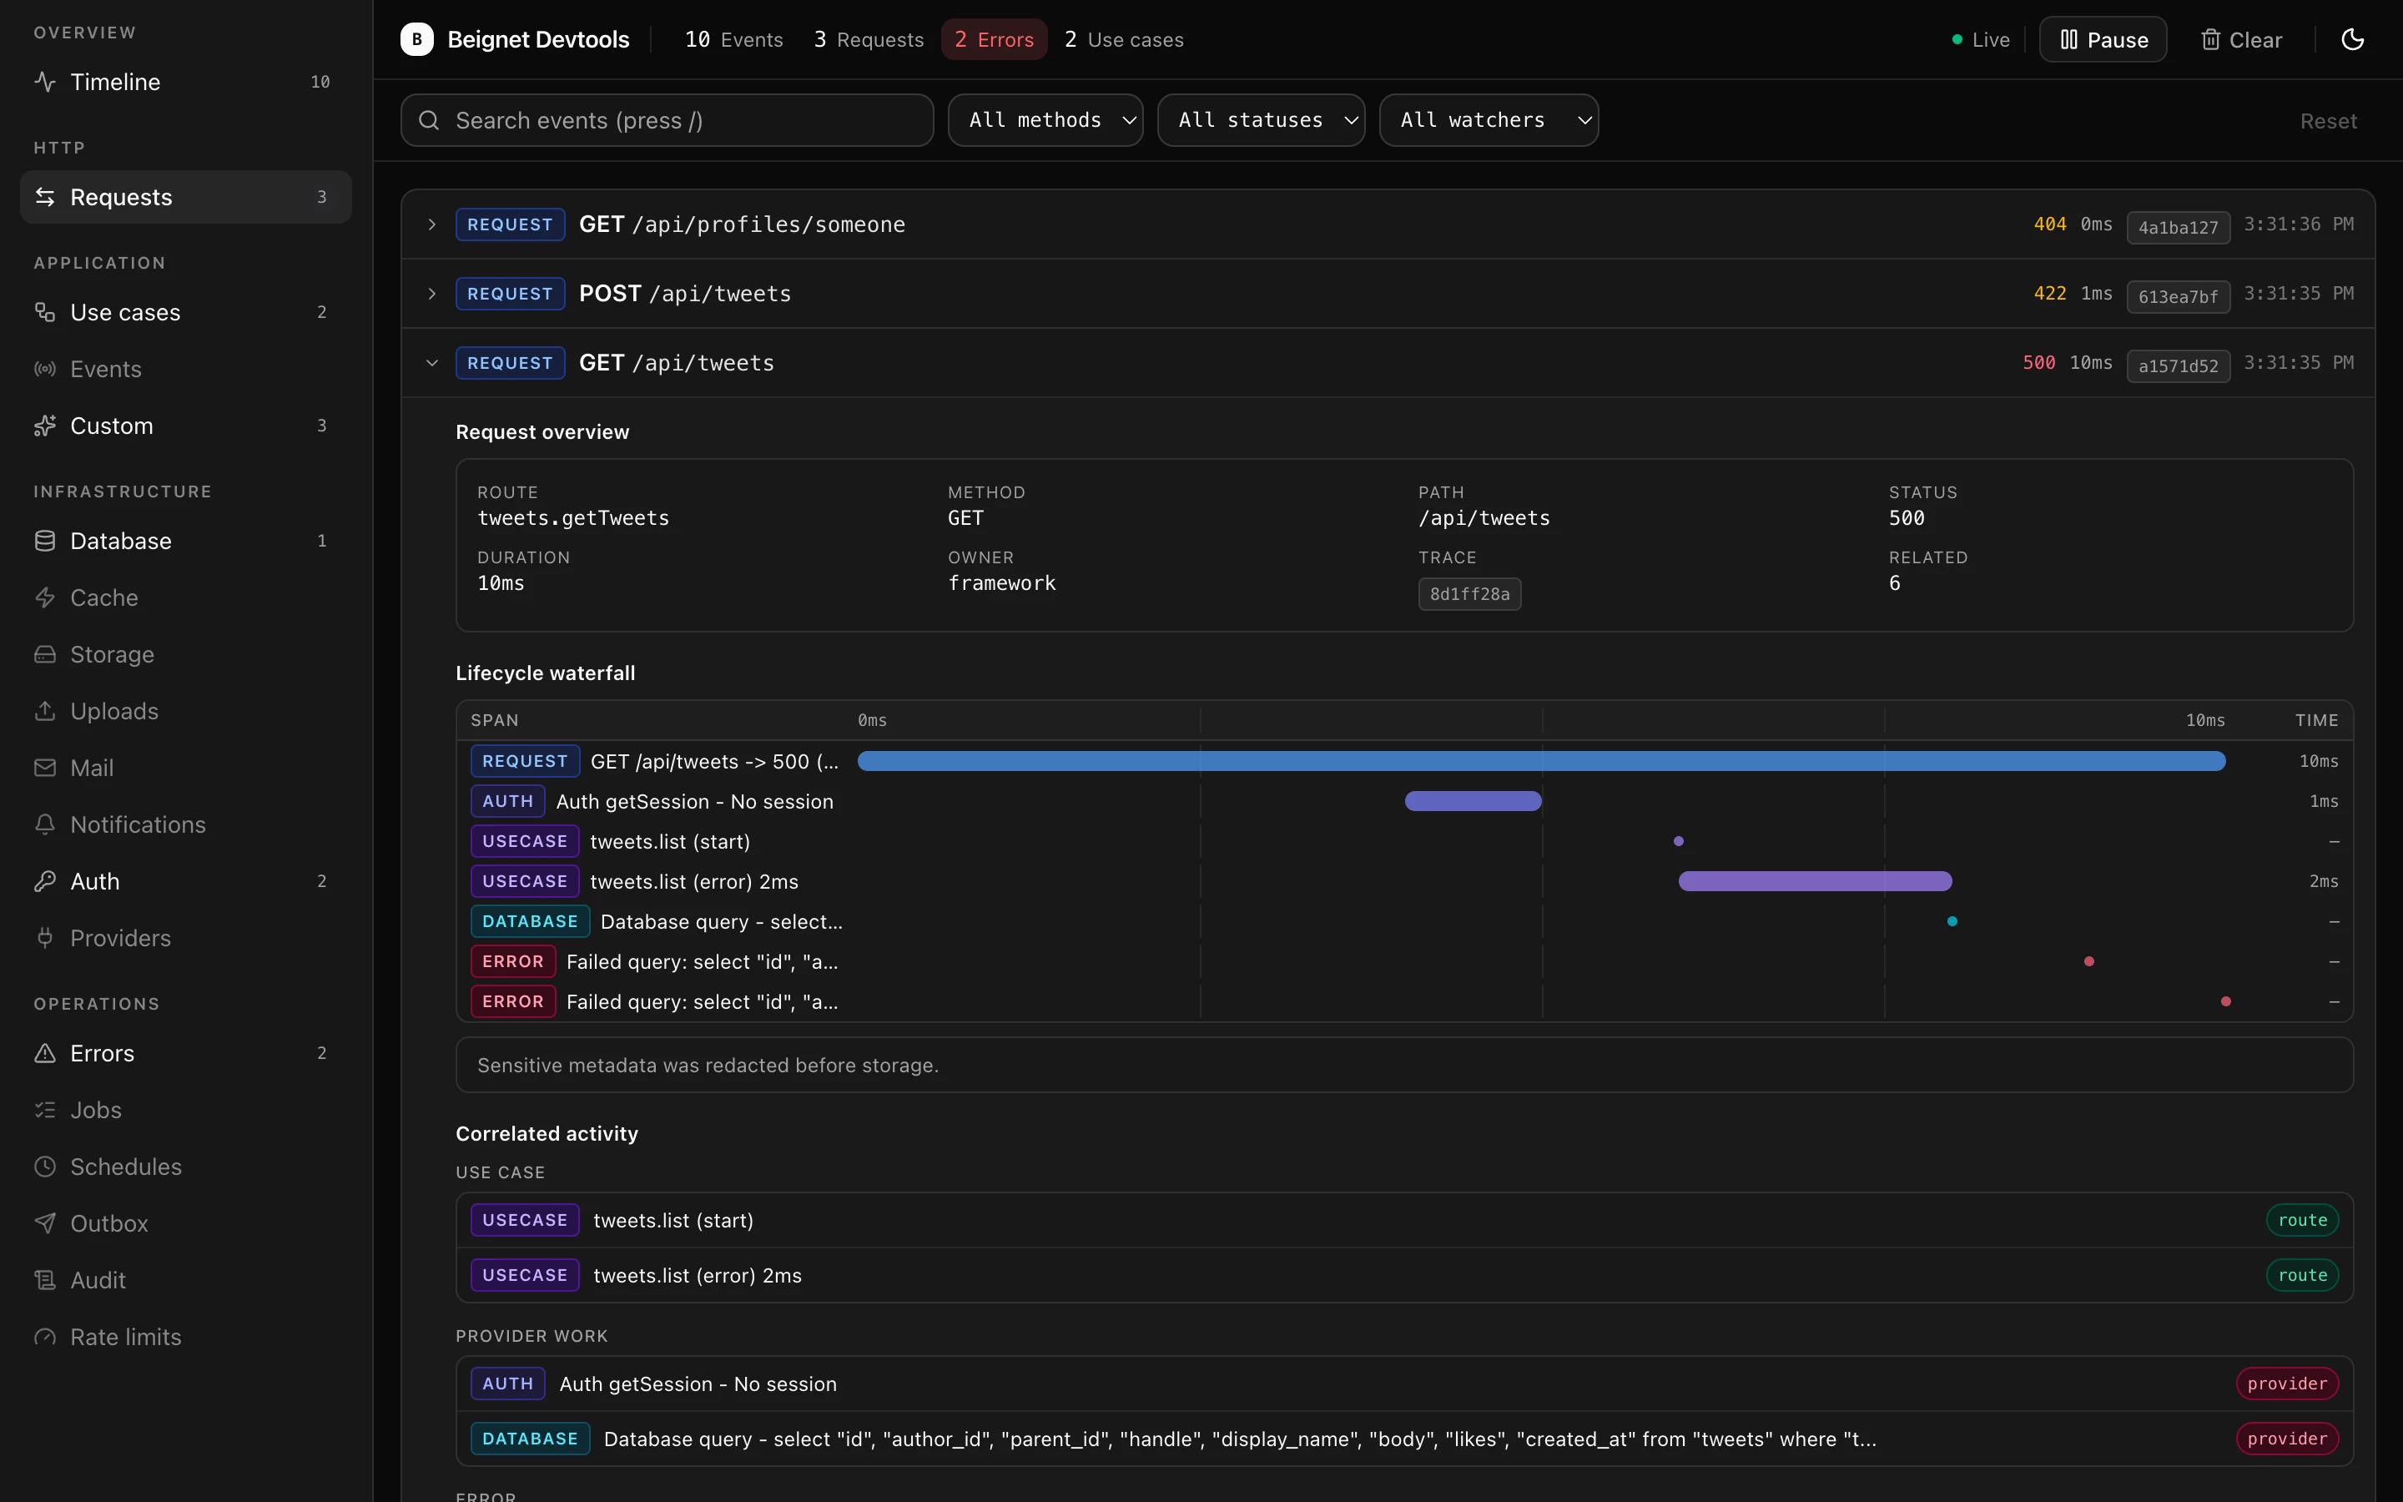This screenshot has height=1502, width=2403.
Task: Click tweets.getTweets route value
Action: click(573, 517)
